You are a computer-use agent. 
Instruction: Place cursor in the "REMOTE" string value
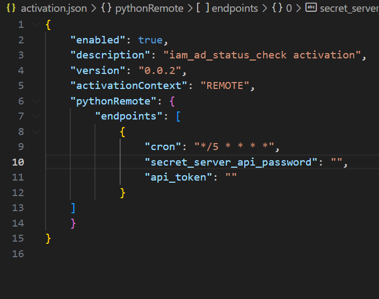click(x=224, y=86)
